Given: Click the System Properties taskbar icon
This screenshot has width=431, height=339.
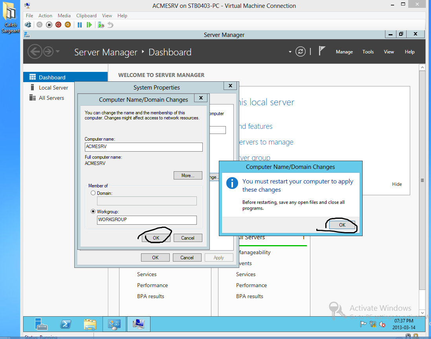Looking at the screenshot, I should point(139,324).
